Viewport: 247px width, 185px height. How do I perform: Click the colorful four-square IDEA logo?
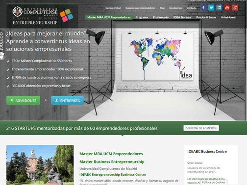tap(66, 15)
